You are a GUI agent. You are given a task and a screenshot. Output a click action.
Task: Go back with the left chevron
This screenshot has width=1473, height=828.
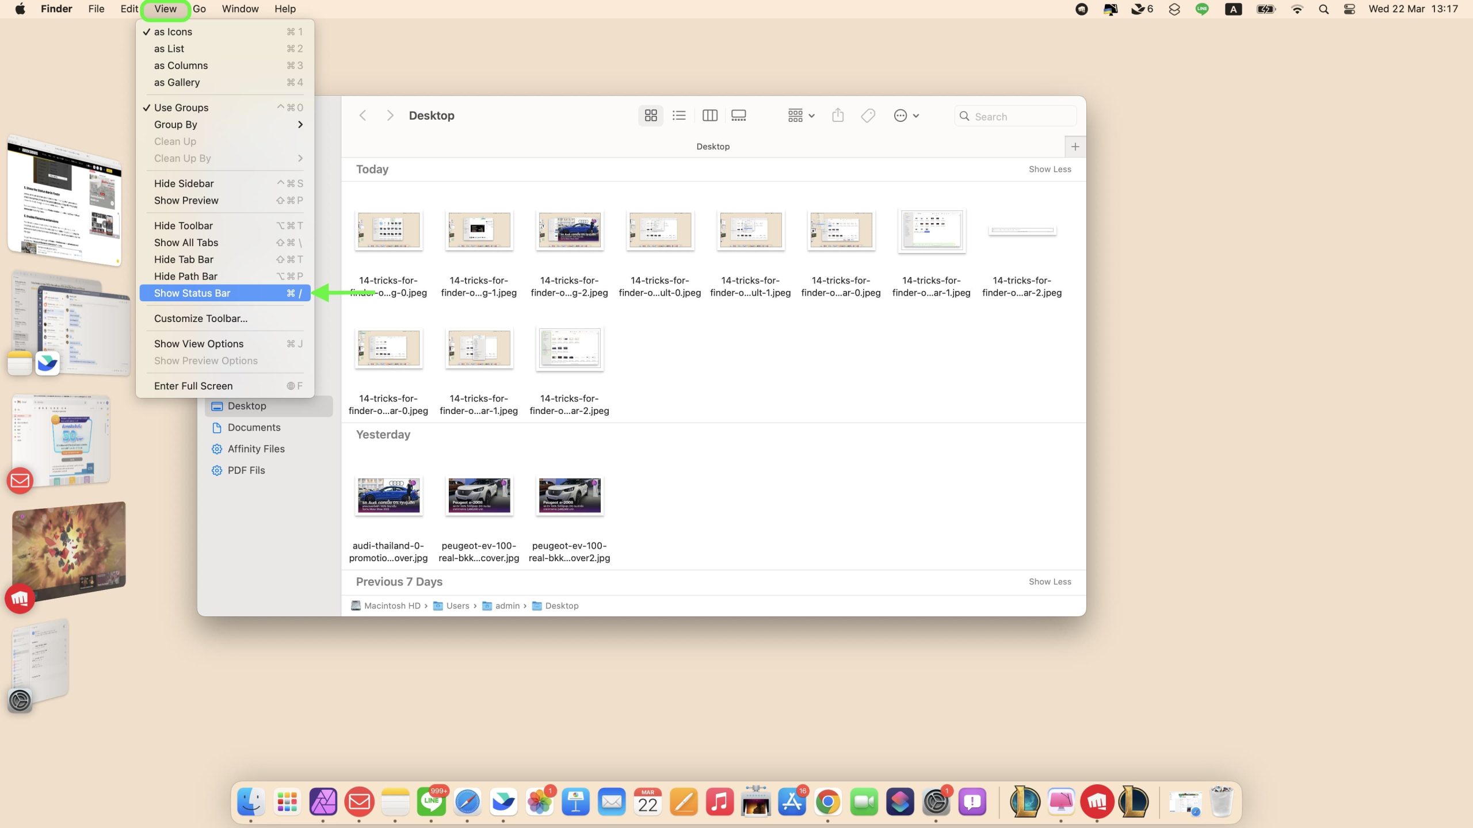pos(362,116)
